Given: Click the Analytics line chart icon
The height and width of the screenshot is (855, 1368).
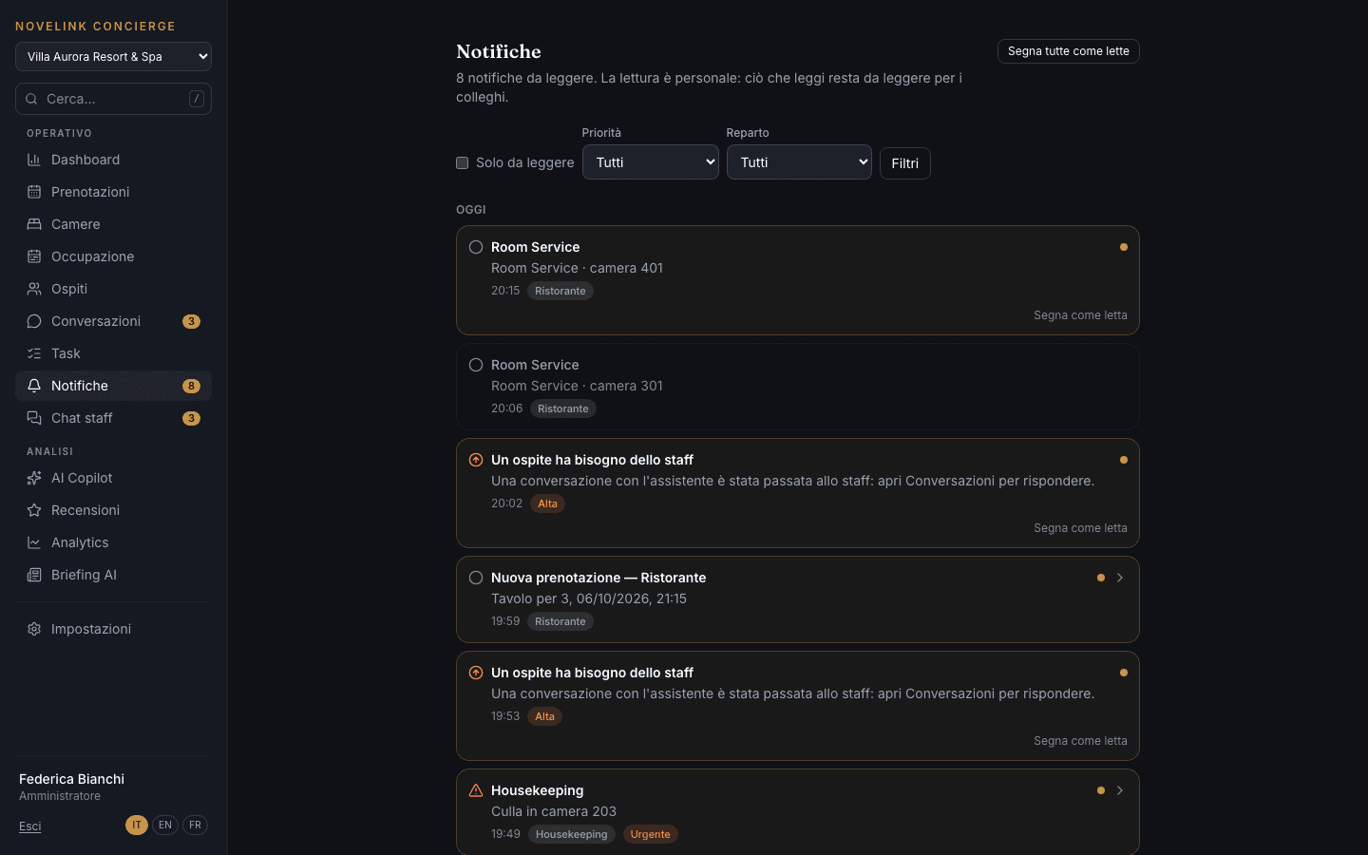Looking at the screenshot, I should [34, 542].
